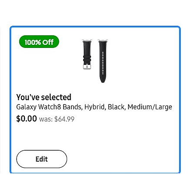
Task: Click the "You've selected" heading
Action: [44, 97]
